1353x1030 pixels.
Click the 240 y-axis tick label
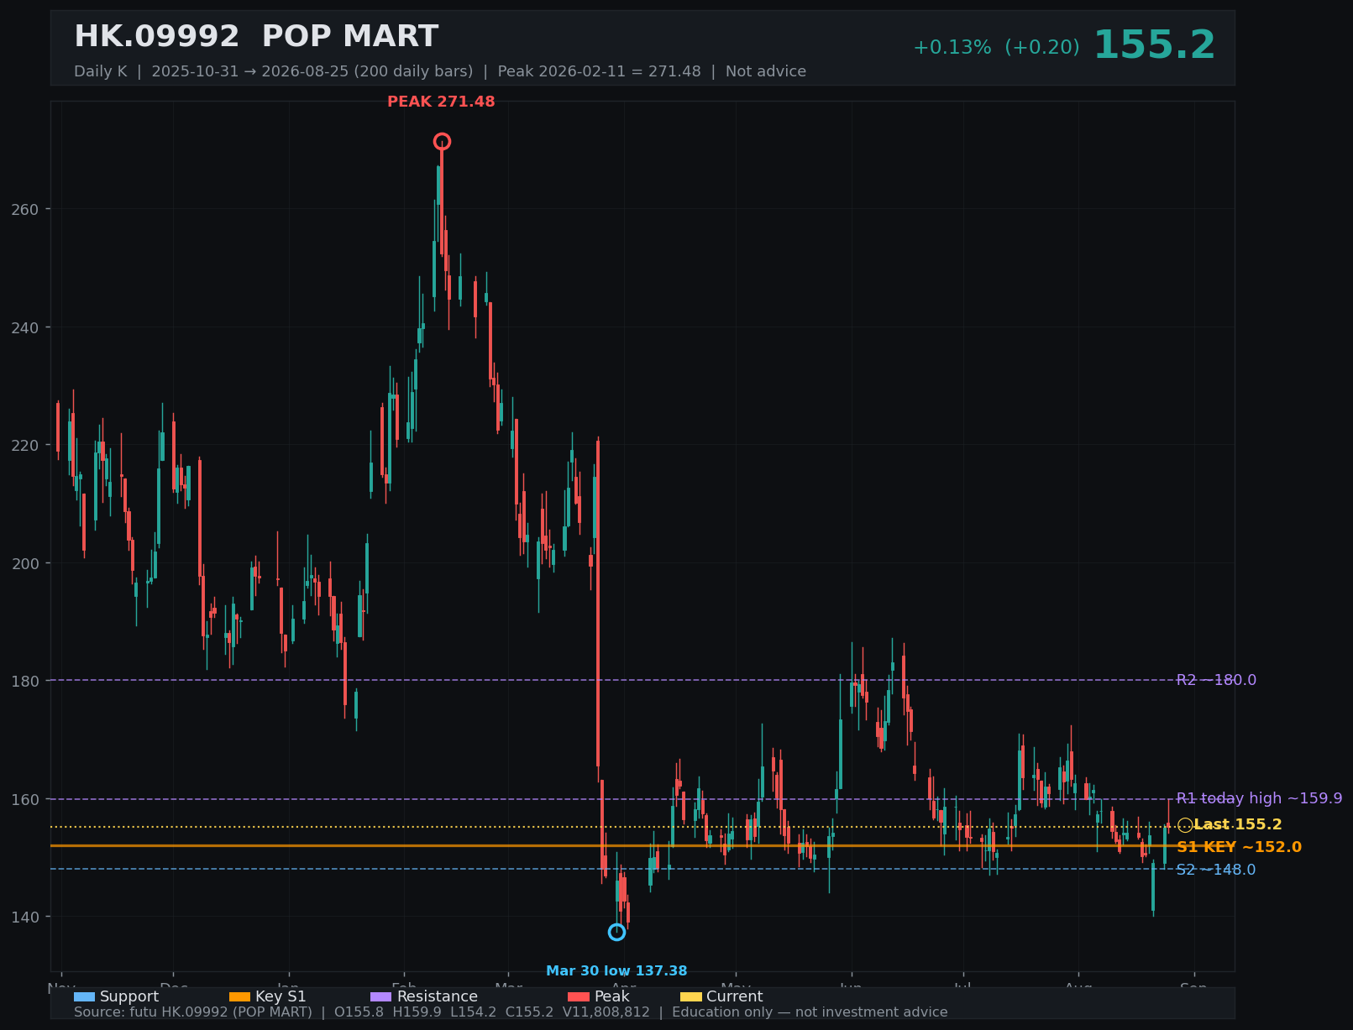(x=26, y=327)
